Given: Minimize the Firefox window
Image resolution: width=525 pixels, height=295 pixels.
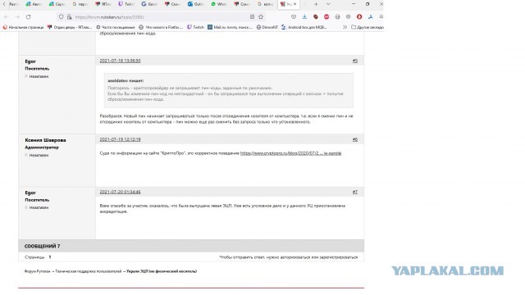Looking at the screenshot, I should (354, 4).
